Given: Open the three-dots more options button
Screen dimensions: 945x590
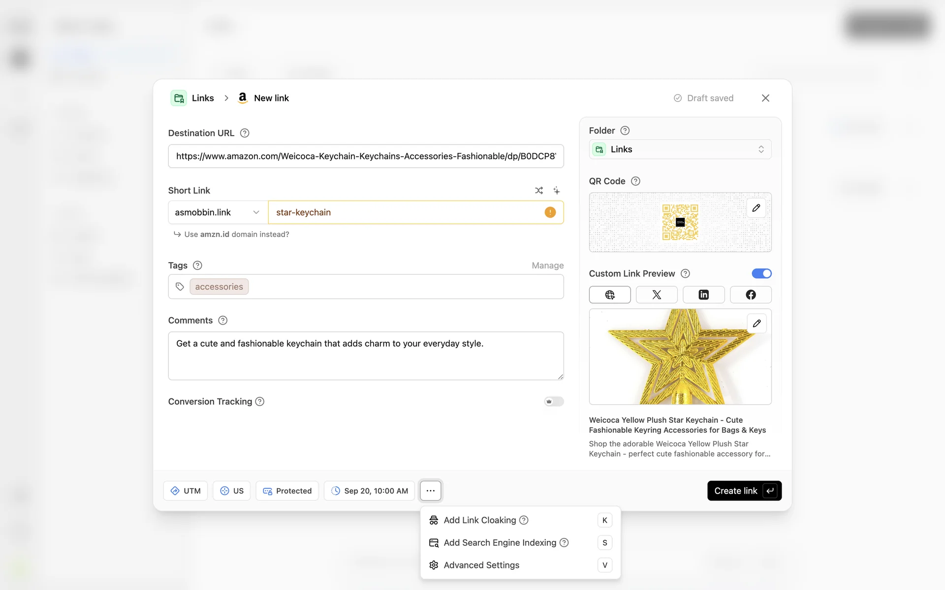Looking at the screenshot, I should pyautogui.click(x=430, y=491).
